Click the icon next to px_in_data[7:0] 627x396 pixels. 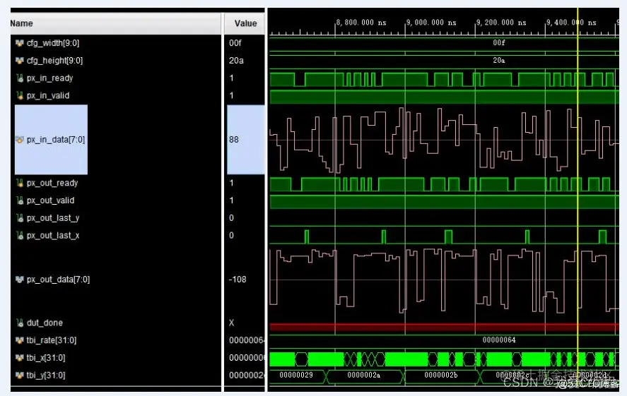click(x=19, y=140)
